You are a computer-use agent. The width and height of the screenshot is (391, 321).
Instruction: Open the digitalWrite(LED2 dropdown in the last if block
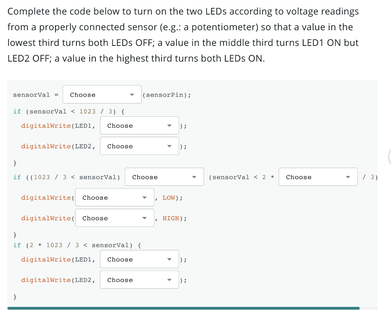(x=139, y=280)
